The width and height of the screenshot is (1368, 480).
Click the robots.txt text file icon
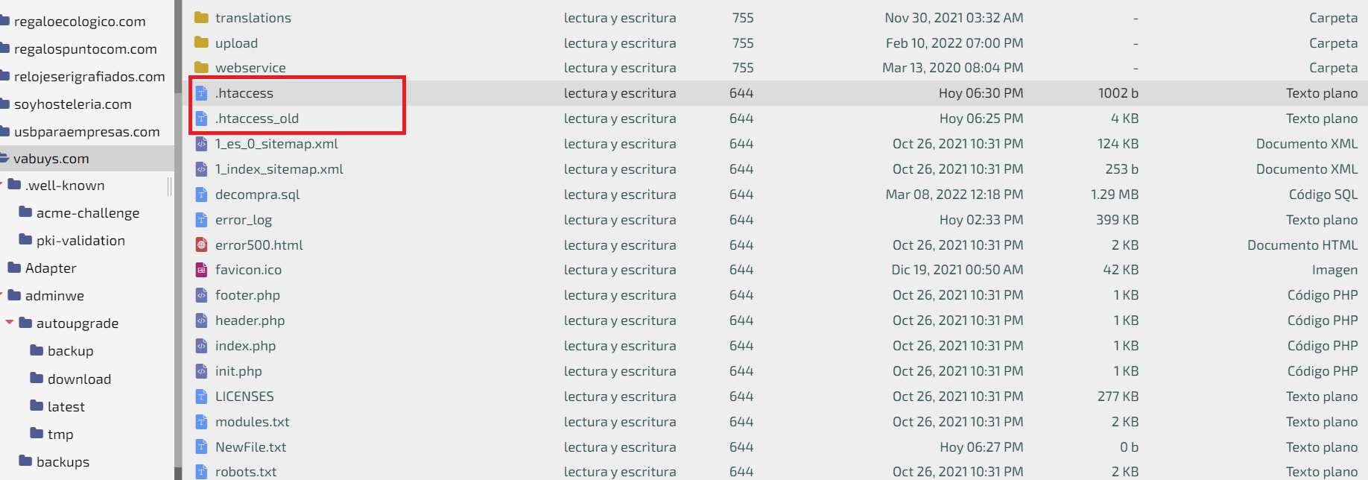coord(201,472)
